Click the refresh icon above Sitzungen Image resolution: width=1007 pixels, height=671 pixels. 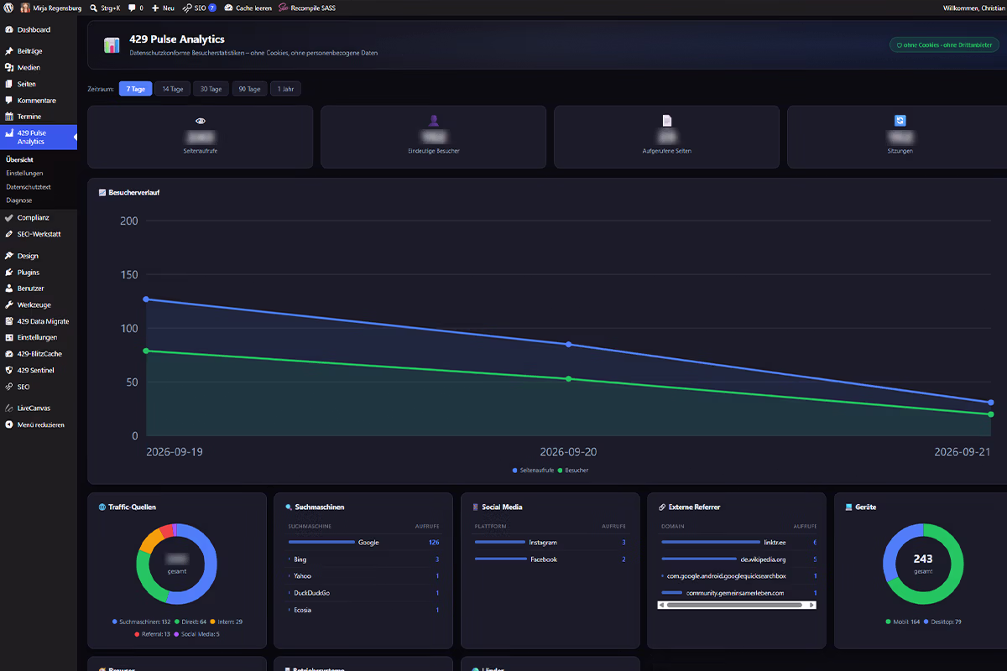pyautogui.click(x=900, y=121)
